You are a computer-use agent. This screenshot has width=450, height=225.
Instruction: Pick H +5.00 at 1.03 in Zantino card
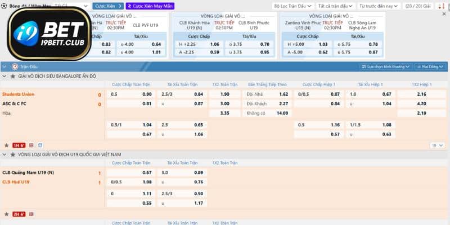pos(307,44)
